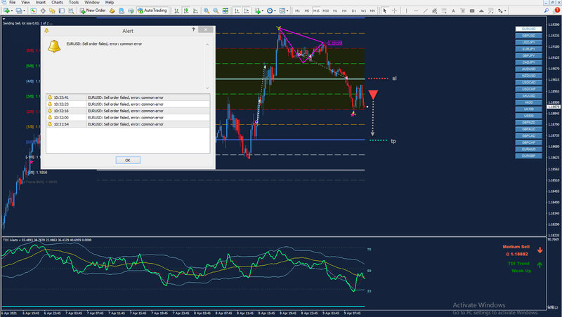
Task: Click the Alert dialog help question mark
Action: pyautogui.click(x=193, y=29)
